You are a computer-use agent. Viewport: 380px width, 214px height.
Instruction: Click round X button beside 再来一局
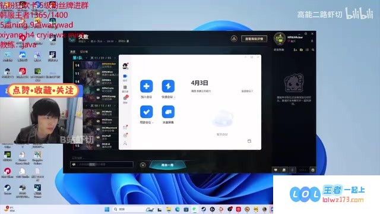tap(143, 165)
